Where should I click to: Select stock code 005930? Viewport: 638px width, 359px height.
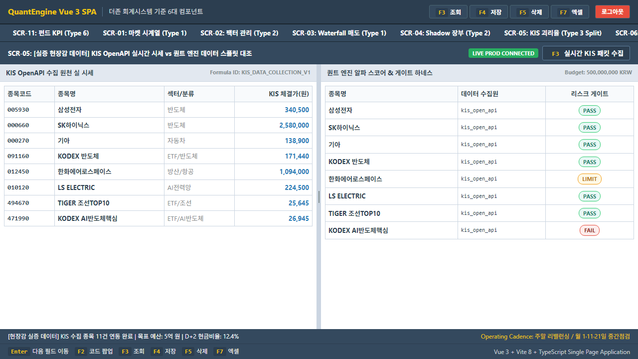(x=18, y=110)
